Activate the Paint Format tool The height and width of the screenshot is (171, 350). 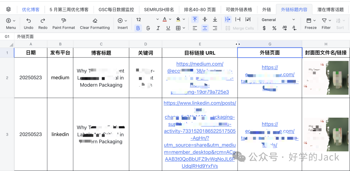click(64, 24)
